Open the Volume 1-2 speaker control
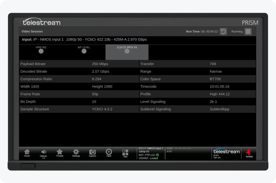The image size is (276, 183). (43, 154)
